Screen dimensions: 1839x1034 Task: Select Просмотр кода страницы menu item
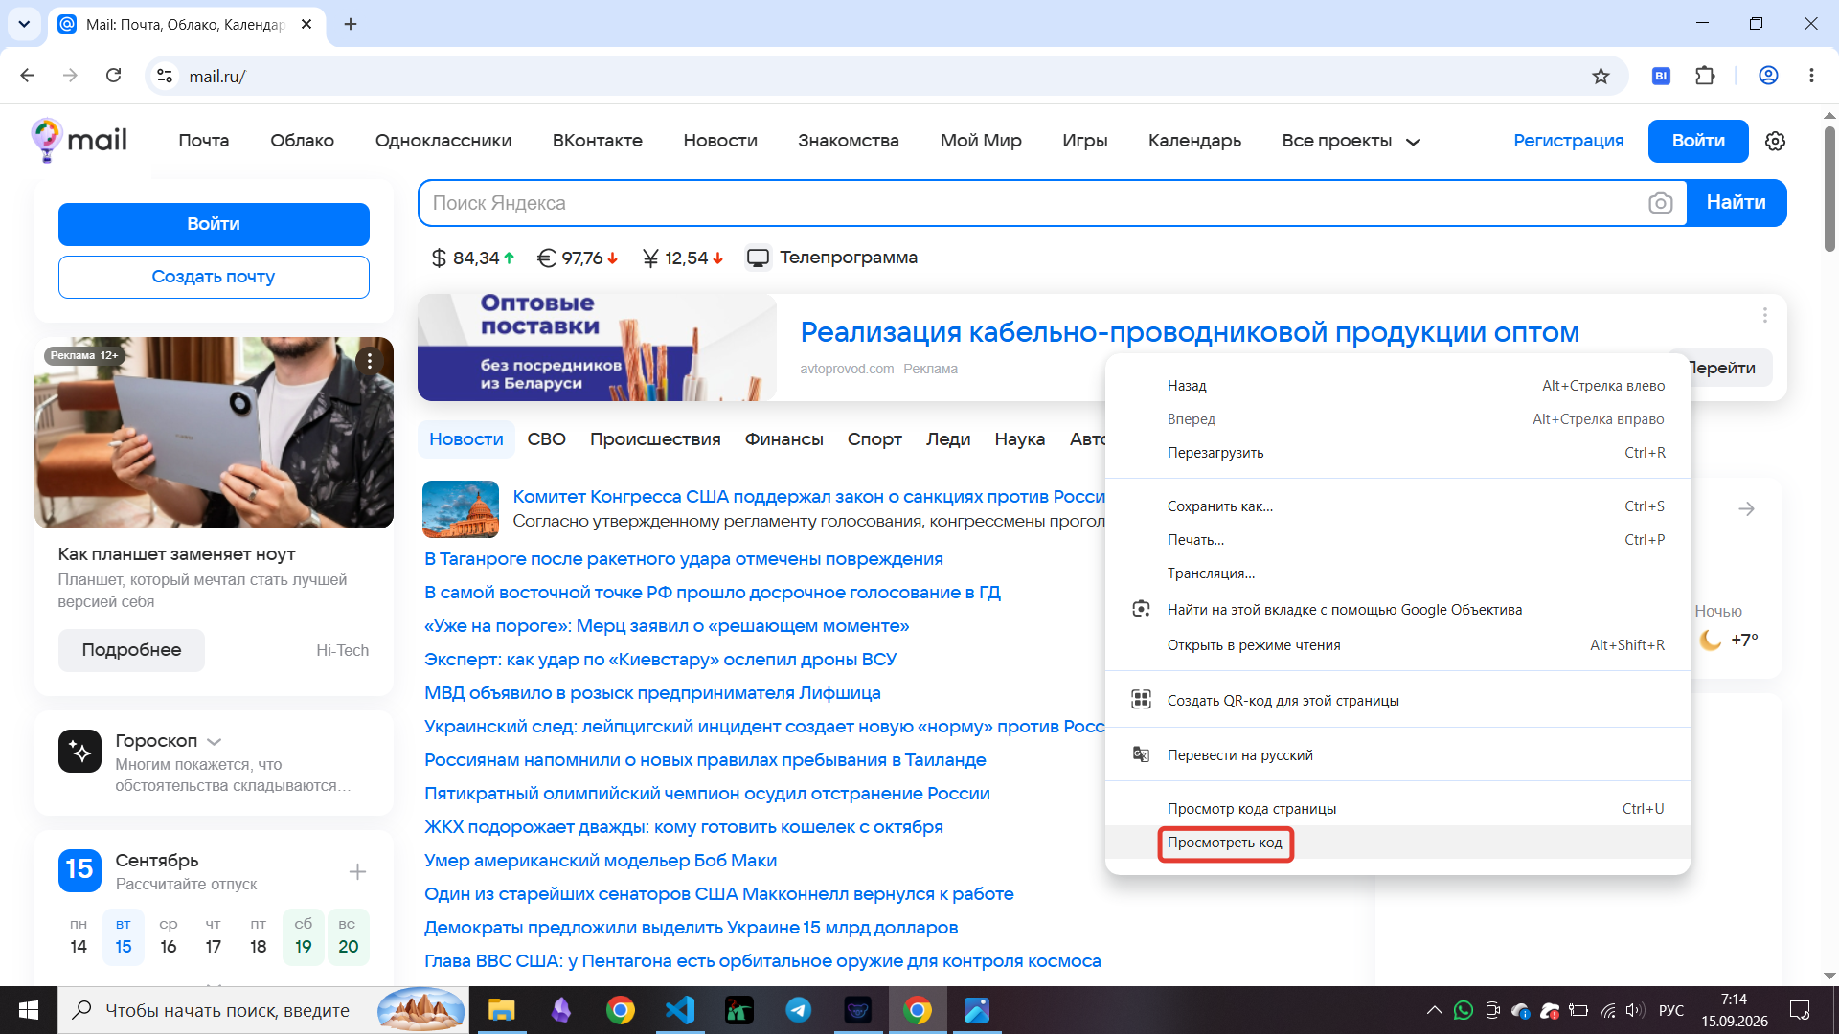click(1397, 809)
